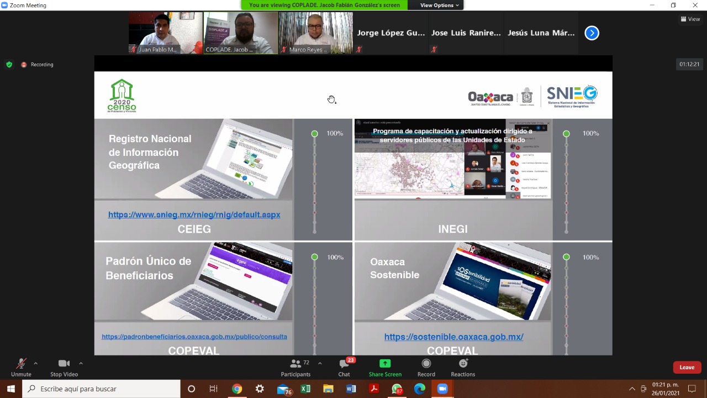707x398 pixels.
Task: Open the sostenible.oaxaca.gob.mx link
Action: tap(453, 337)
